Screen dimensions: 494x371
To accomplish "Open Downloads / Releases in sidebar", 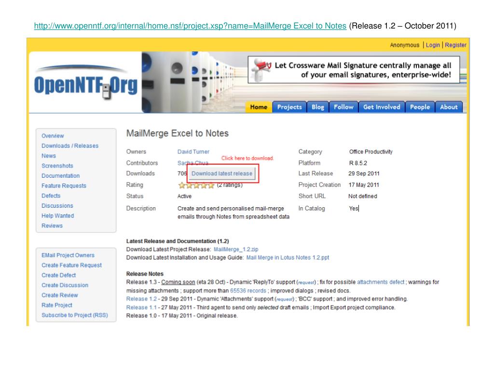I will [x=70, y=146].
